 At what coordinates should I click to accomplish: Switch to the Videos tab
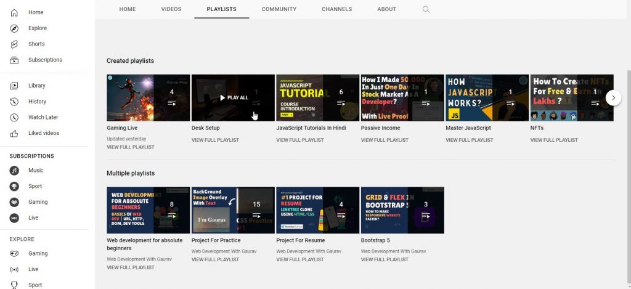(x=171, y=9)
